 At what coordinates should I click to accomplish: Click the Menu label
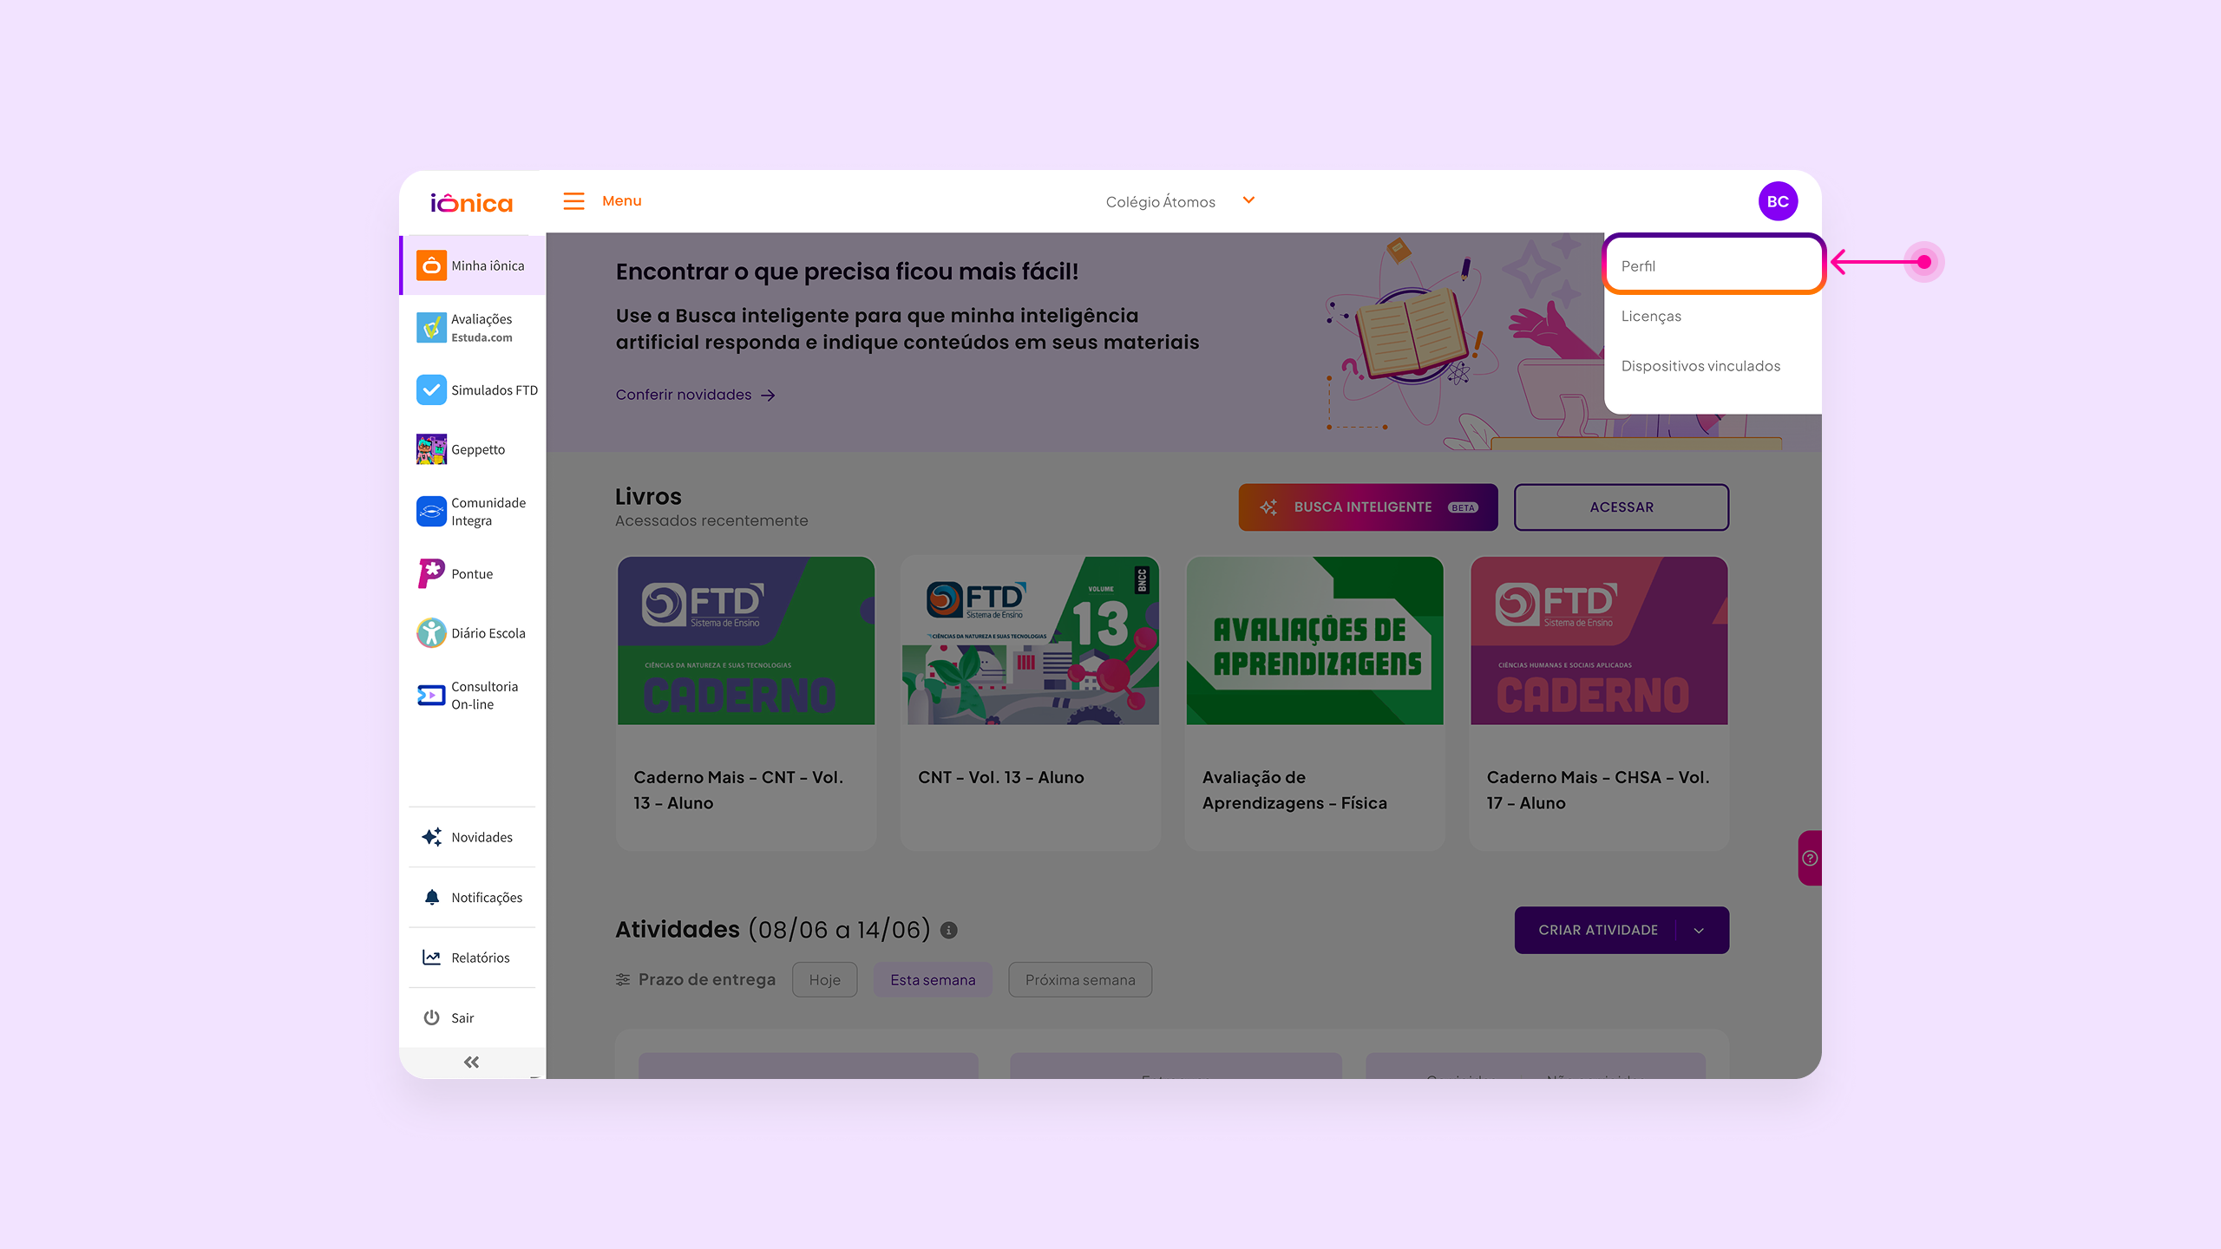coord(622,201)
